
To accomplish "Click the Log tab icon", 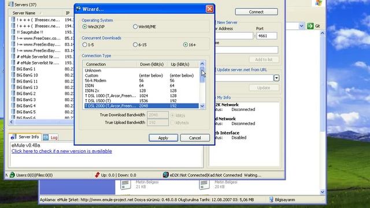I will [x=46, y=138].
